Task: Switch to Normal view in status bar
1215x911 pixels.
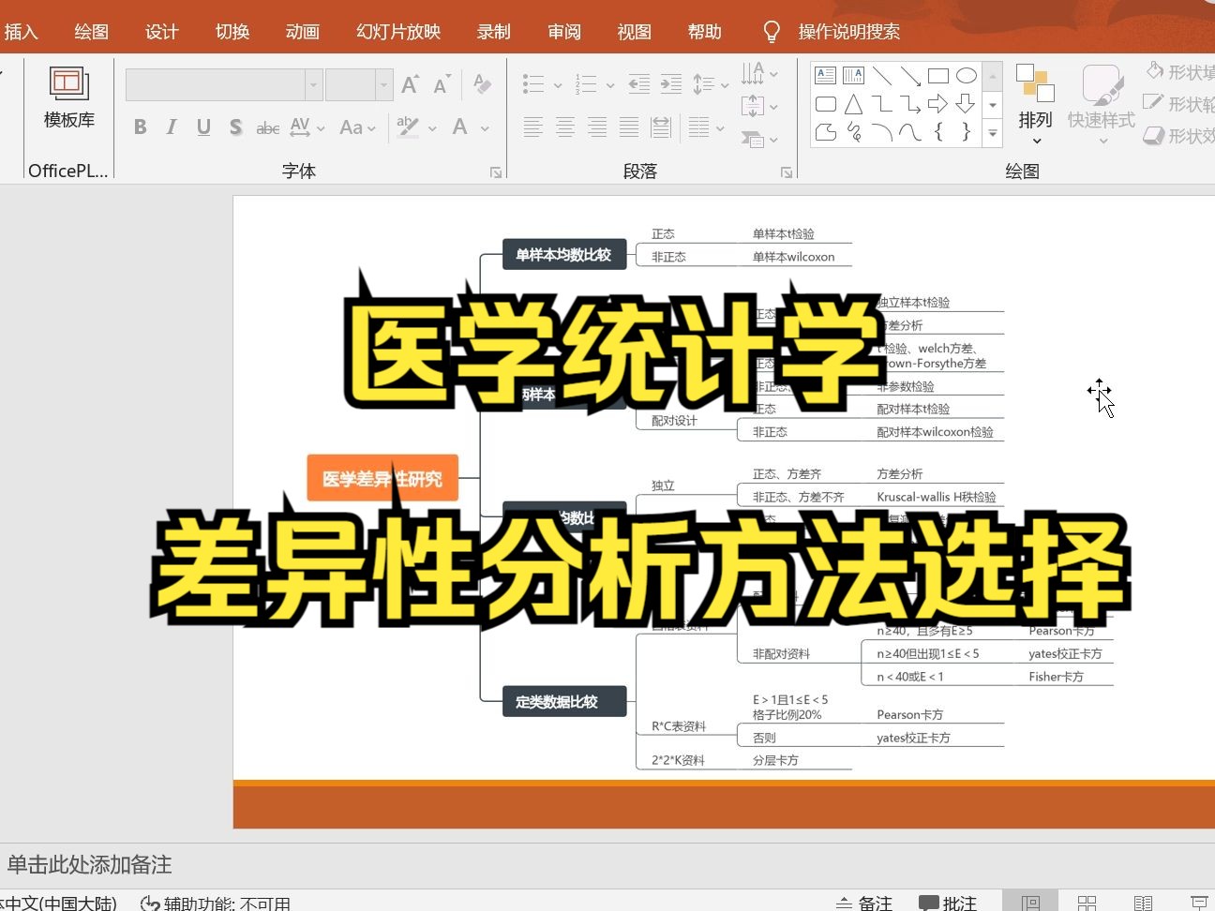Action: click(1031, 903)
